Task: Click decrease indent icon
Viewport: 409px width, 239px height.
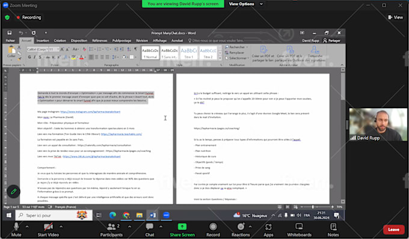Action: click(116, 49)
